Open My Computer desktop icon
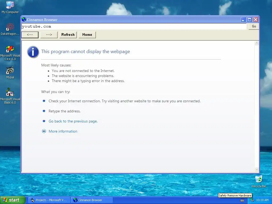This screenshot has height=204, width=272. tap(10, 7)
